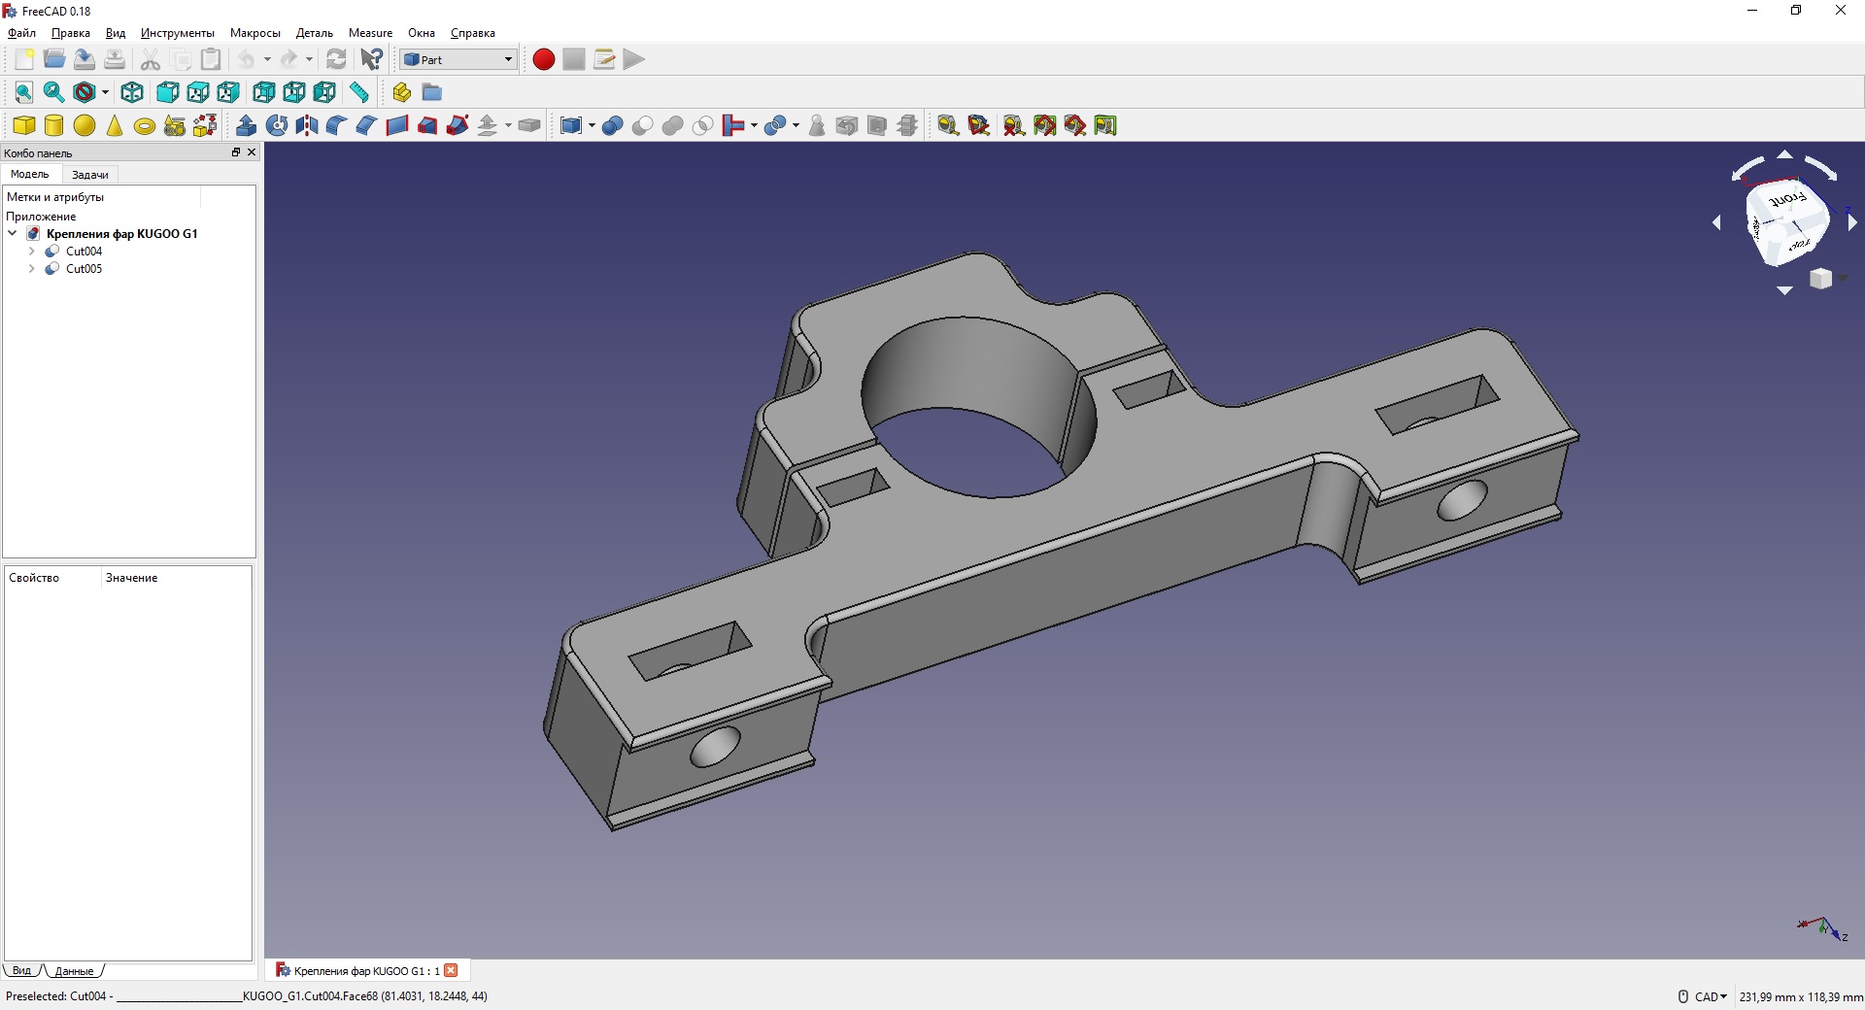Open the Макросы menu
Screen dimensions: 1865x1010
click(x=254, y=33)
